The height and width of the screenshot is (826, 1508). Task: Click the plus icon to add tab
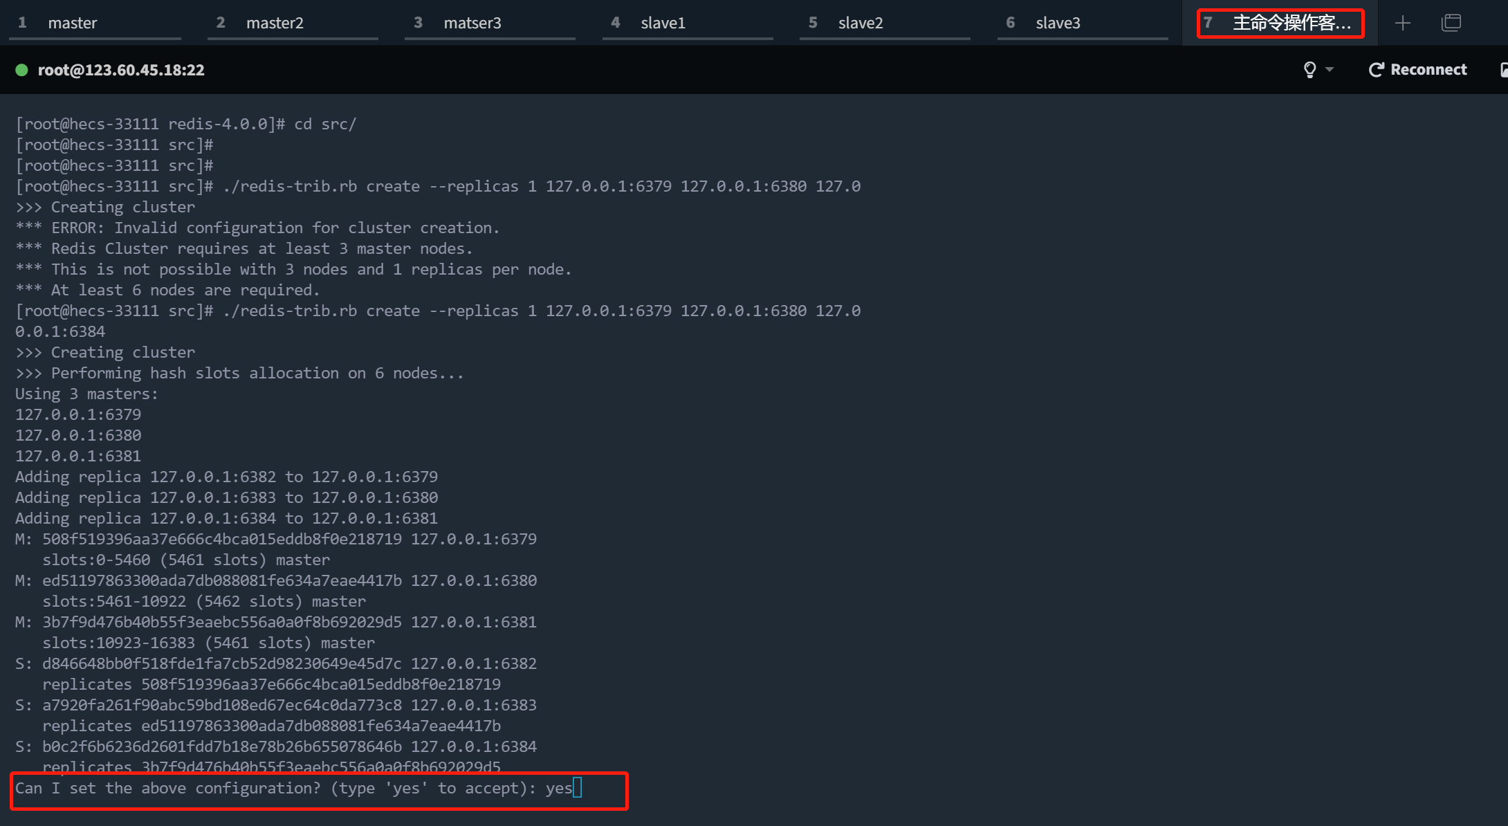click(1402, 23)
